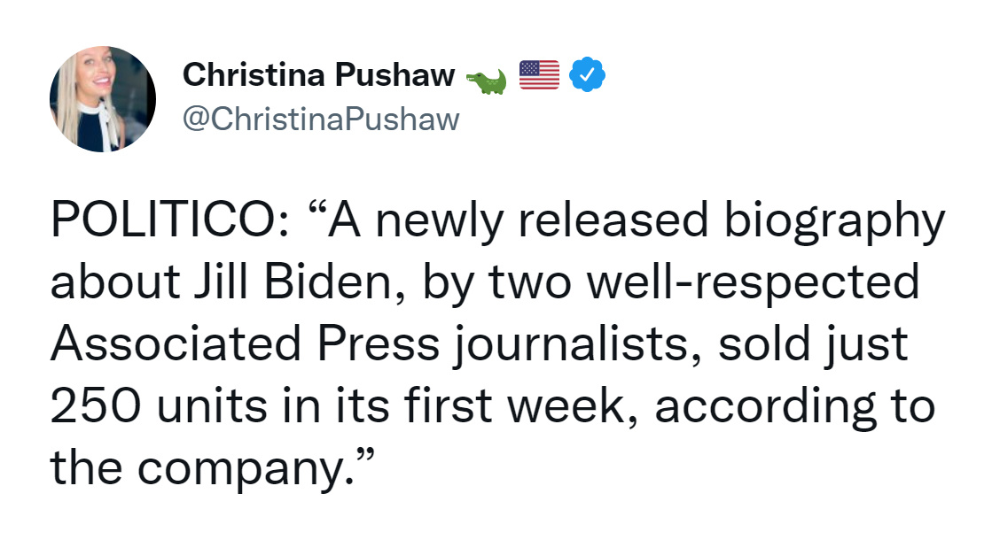This screenshot has width=992, height=540.
Task: Click the "sold just" text
Action: tap(813, 346)
